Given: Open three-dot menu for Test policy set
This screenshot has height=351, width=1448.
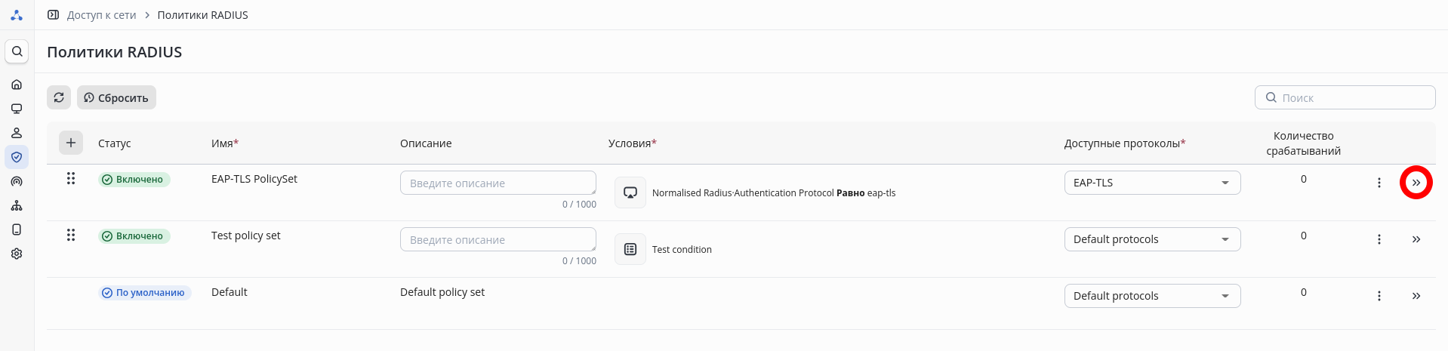Looking at the screenshot, I should [1379, 239].
